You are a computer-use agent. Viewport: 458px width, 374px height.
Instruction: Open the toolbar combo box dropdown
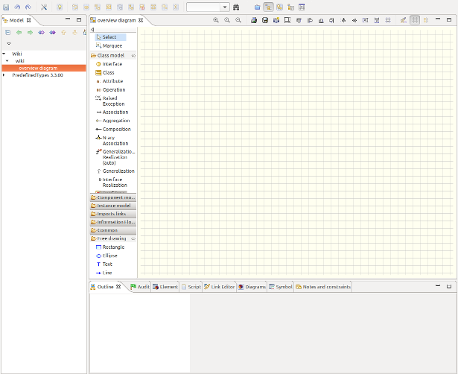point(225,7)
